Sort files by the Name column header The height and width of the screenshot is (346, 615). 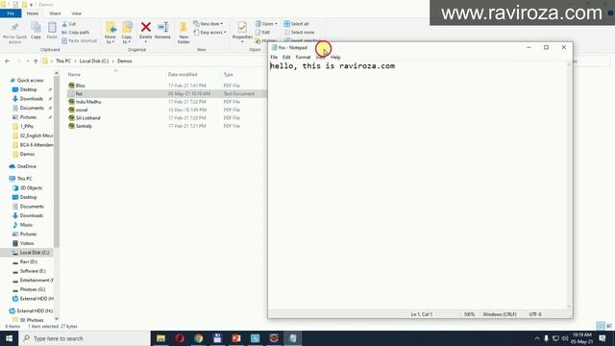74,75
